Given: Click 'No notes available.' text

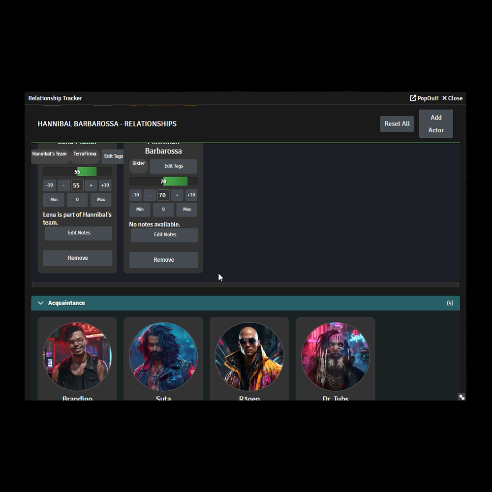Looking at the screenshot, I should pos(154,224).
